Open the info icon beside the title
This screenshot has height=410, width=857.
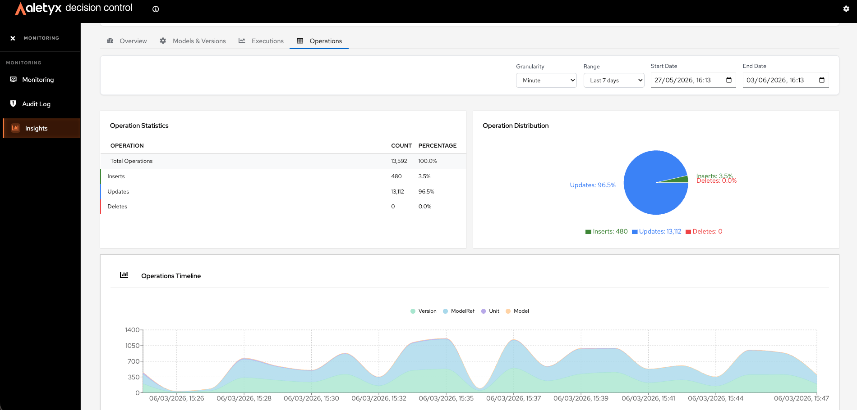coord(156,9)
